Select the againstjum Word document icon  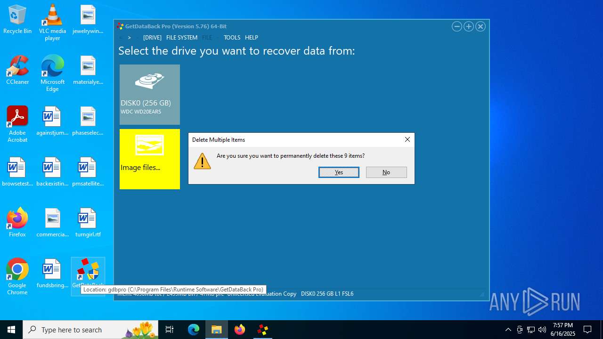[x=52, y=121]
